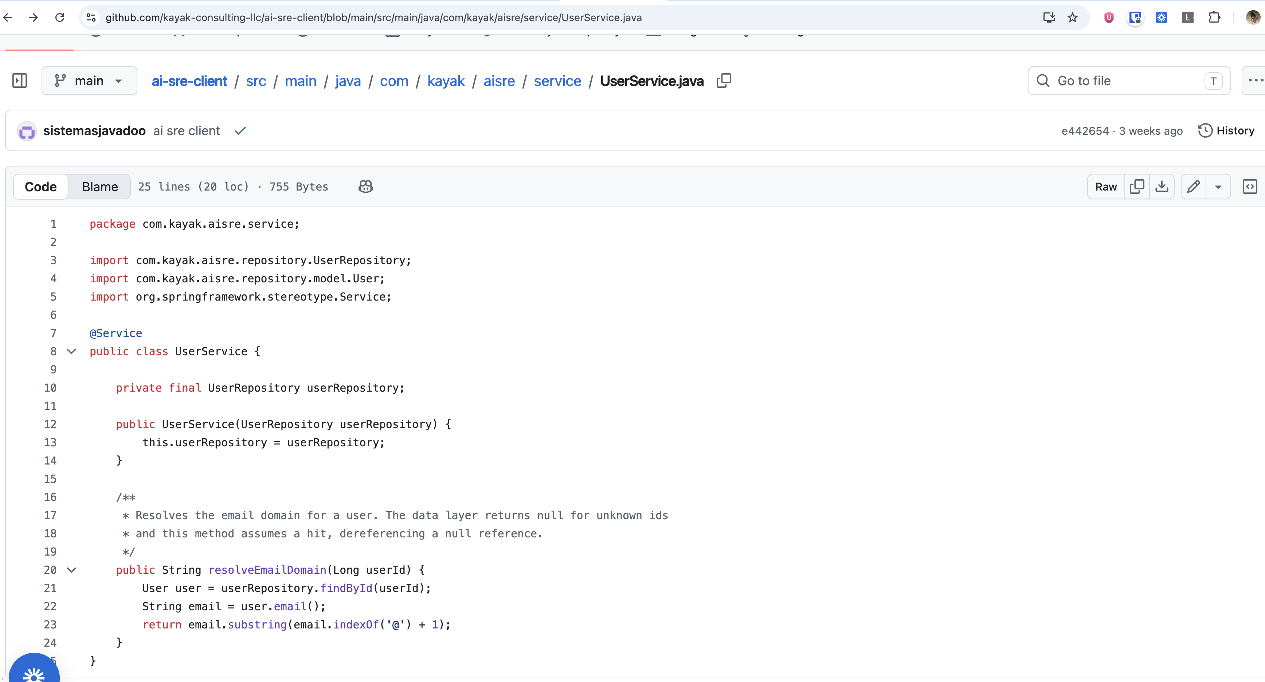Select line number 21
The width and height of the screenshot is (1265, 682).
pyautogui.click(x=50, y=588)
